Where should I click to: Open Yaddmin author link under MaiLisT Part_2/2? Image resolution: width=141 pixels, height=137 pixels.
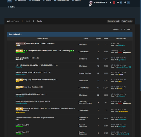20,127
